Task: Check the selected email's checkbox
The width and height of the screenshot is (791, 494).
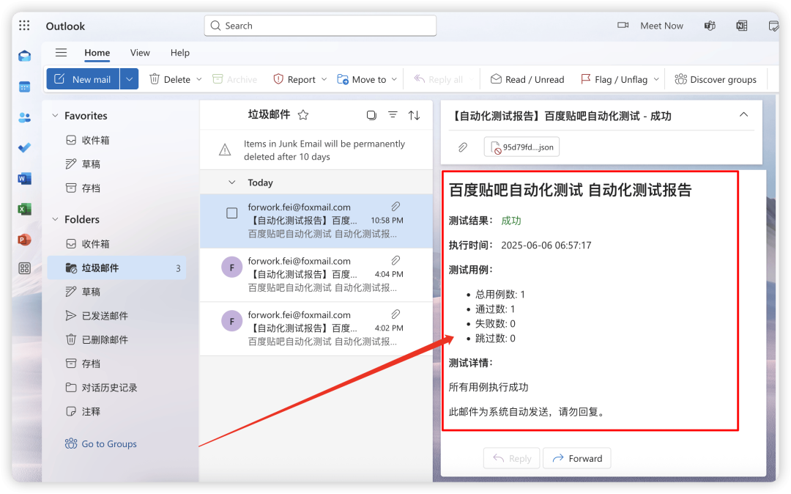Action: coord(231,212)
